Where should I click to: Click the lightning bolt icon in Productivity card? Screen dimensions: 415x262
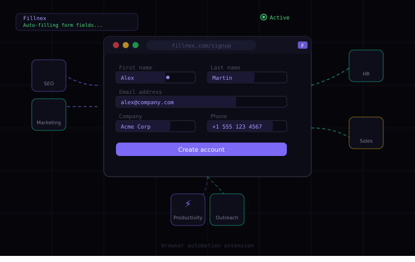[x=188, y=204]
